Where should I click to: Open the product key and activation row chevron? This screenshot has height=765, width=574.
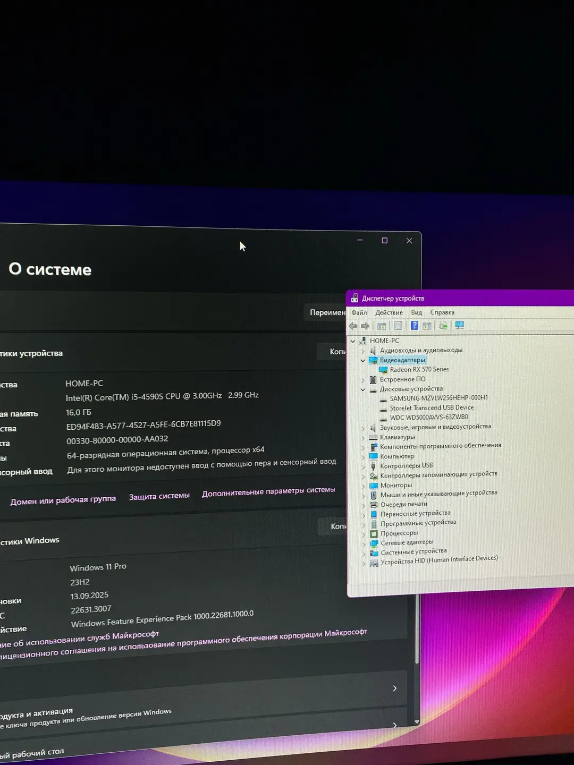[394, 688]
